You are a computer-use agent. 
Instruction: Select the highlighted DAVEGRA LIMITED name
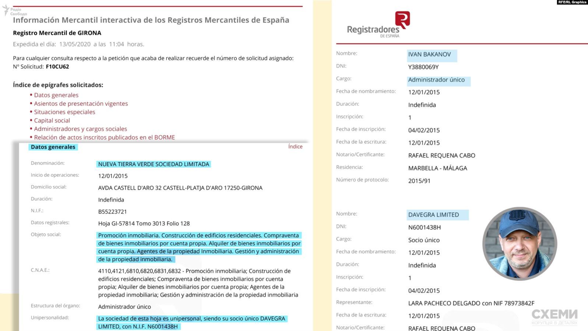pyautogui.click(x=433, y=215)
